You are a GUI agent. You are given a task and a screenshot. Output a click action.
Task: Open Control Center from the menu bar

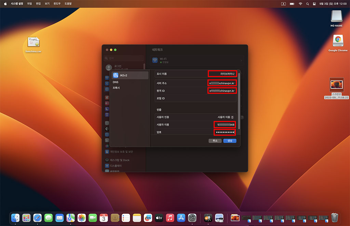314,4
